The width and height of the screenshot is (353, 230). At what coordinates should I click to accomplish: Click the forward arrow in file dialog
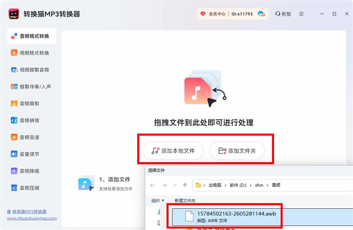[x=164, y=185]
